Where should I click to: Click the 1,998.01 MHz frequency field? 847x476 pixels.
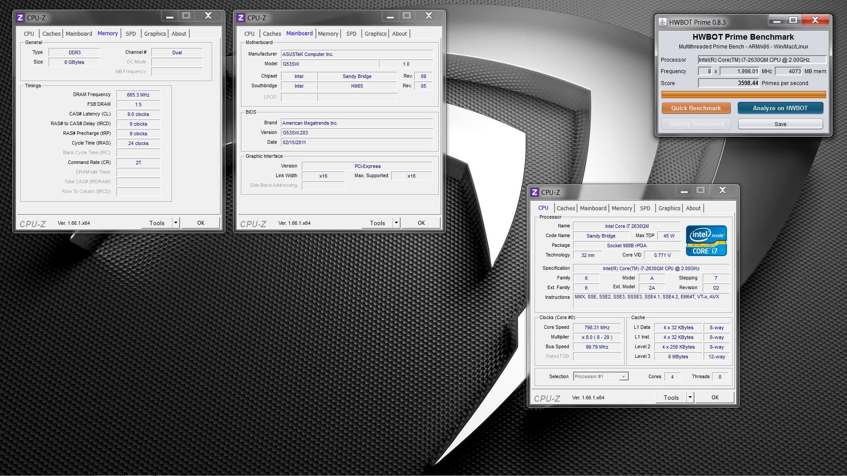point(739,71)
